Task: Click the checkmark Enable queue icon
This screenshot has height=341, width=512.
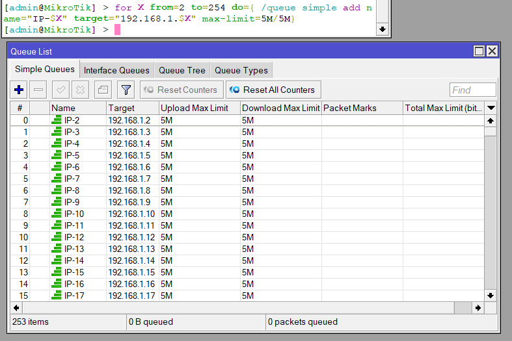Action: point(61,90)
